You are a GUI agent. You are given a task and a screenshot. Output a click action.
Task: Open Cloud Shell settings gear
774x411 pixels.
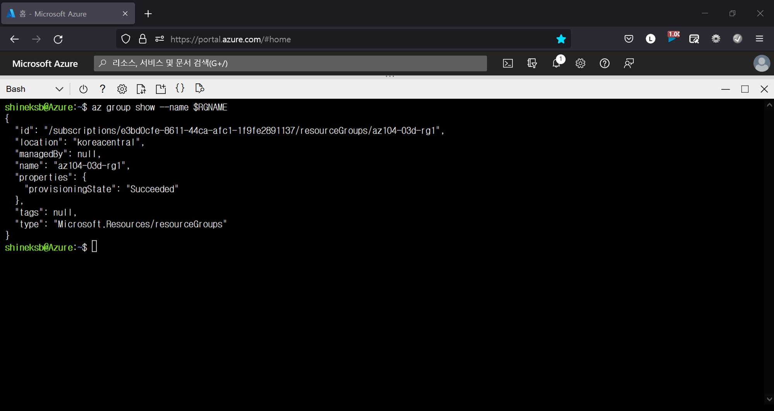[122, 89]
